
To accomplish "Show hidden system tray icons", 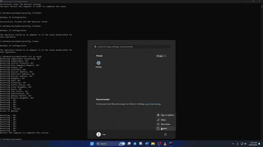I will point(233,144).
